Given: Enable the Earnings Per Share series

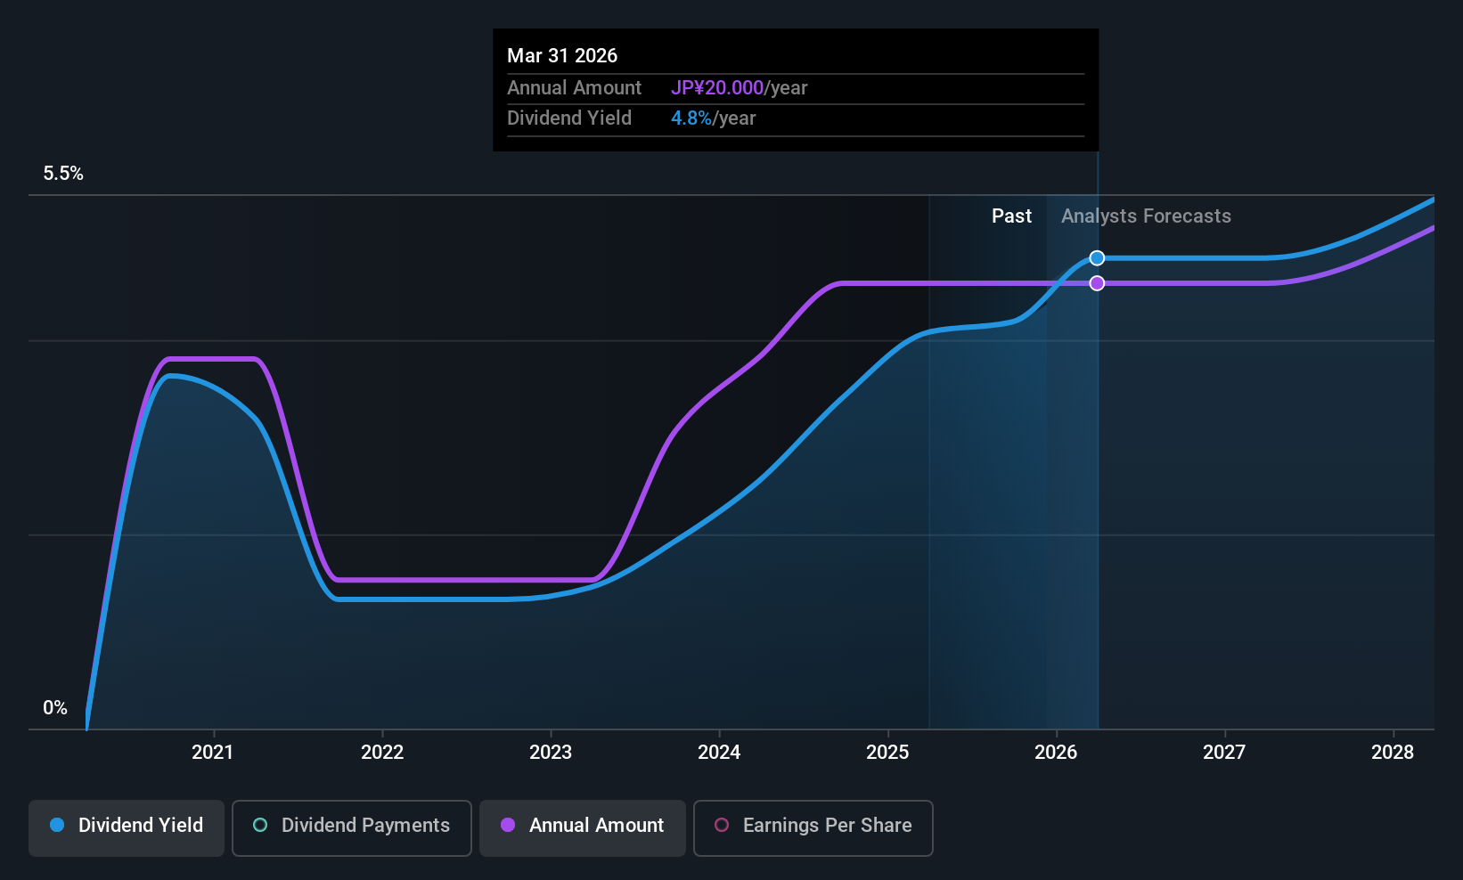Looking at the screenshot, I should coord(813,828).
